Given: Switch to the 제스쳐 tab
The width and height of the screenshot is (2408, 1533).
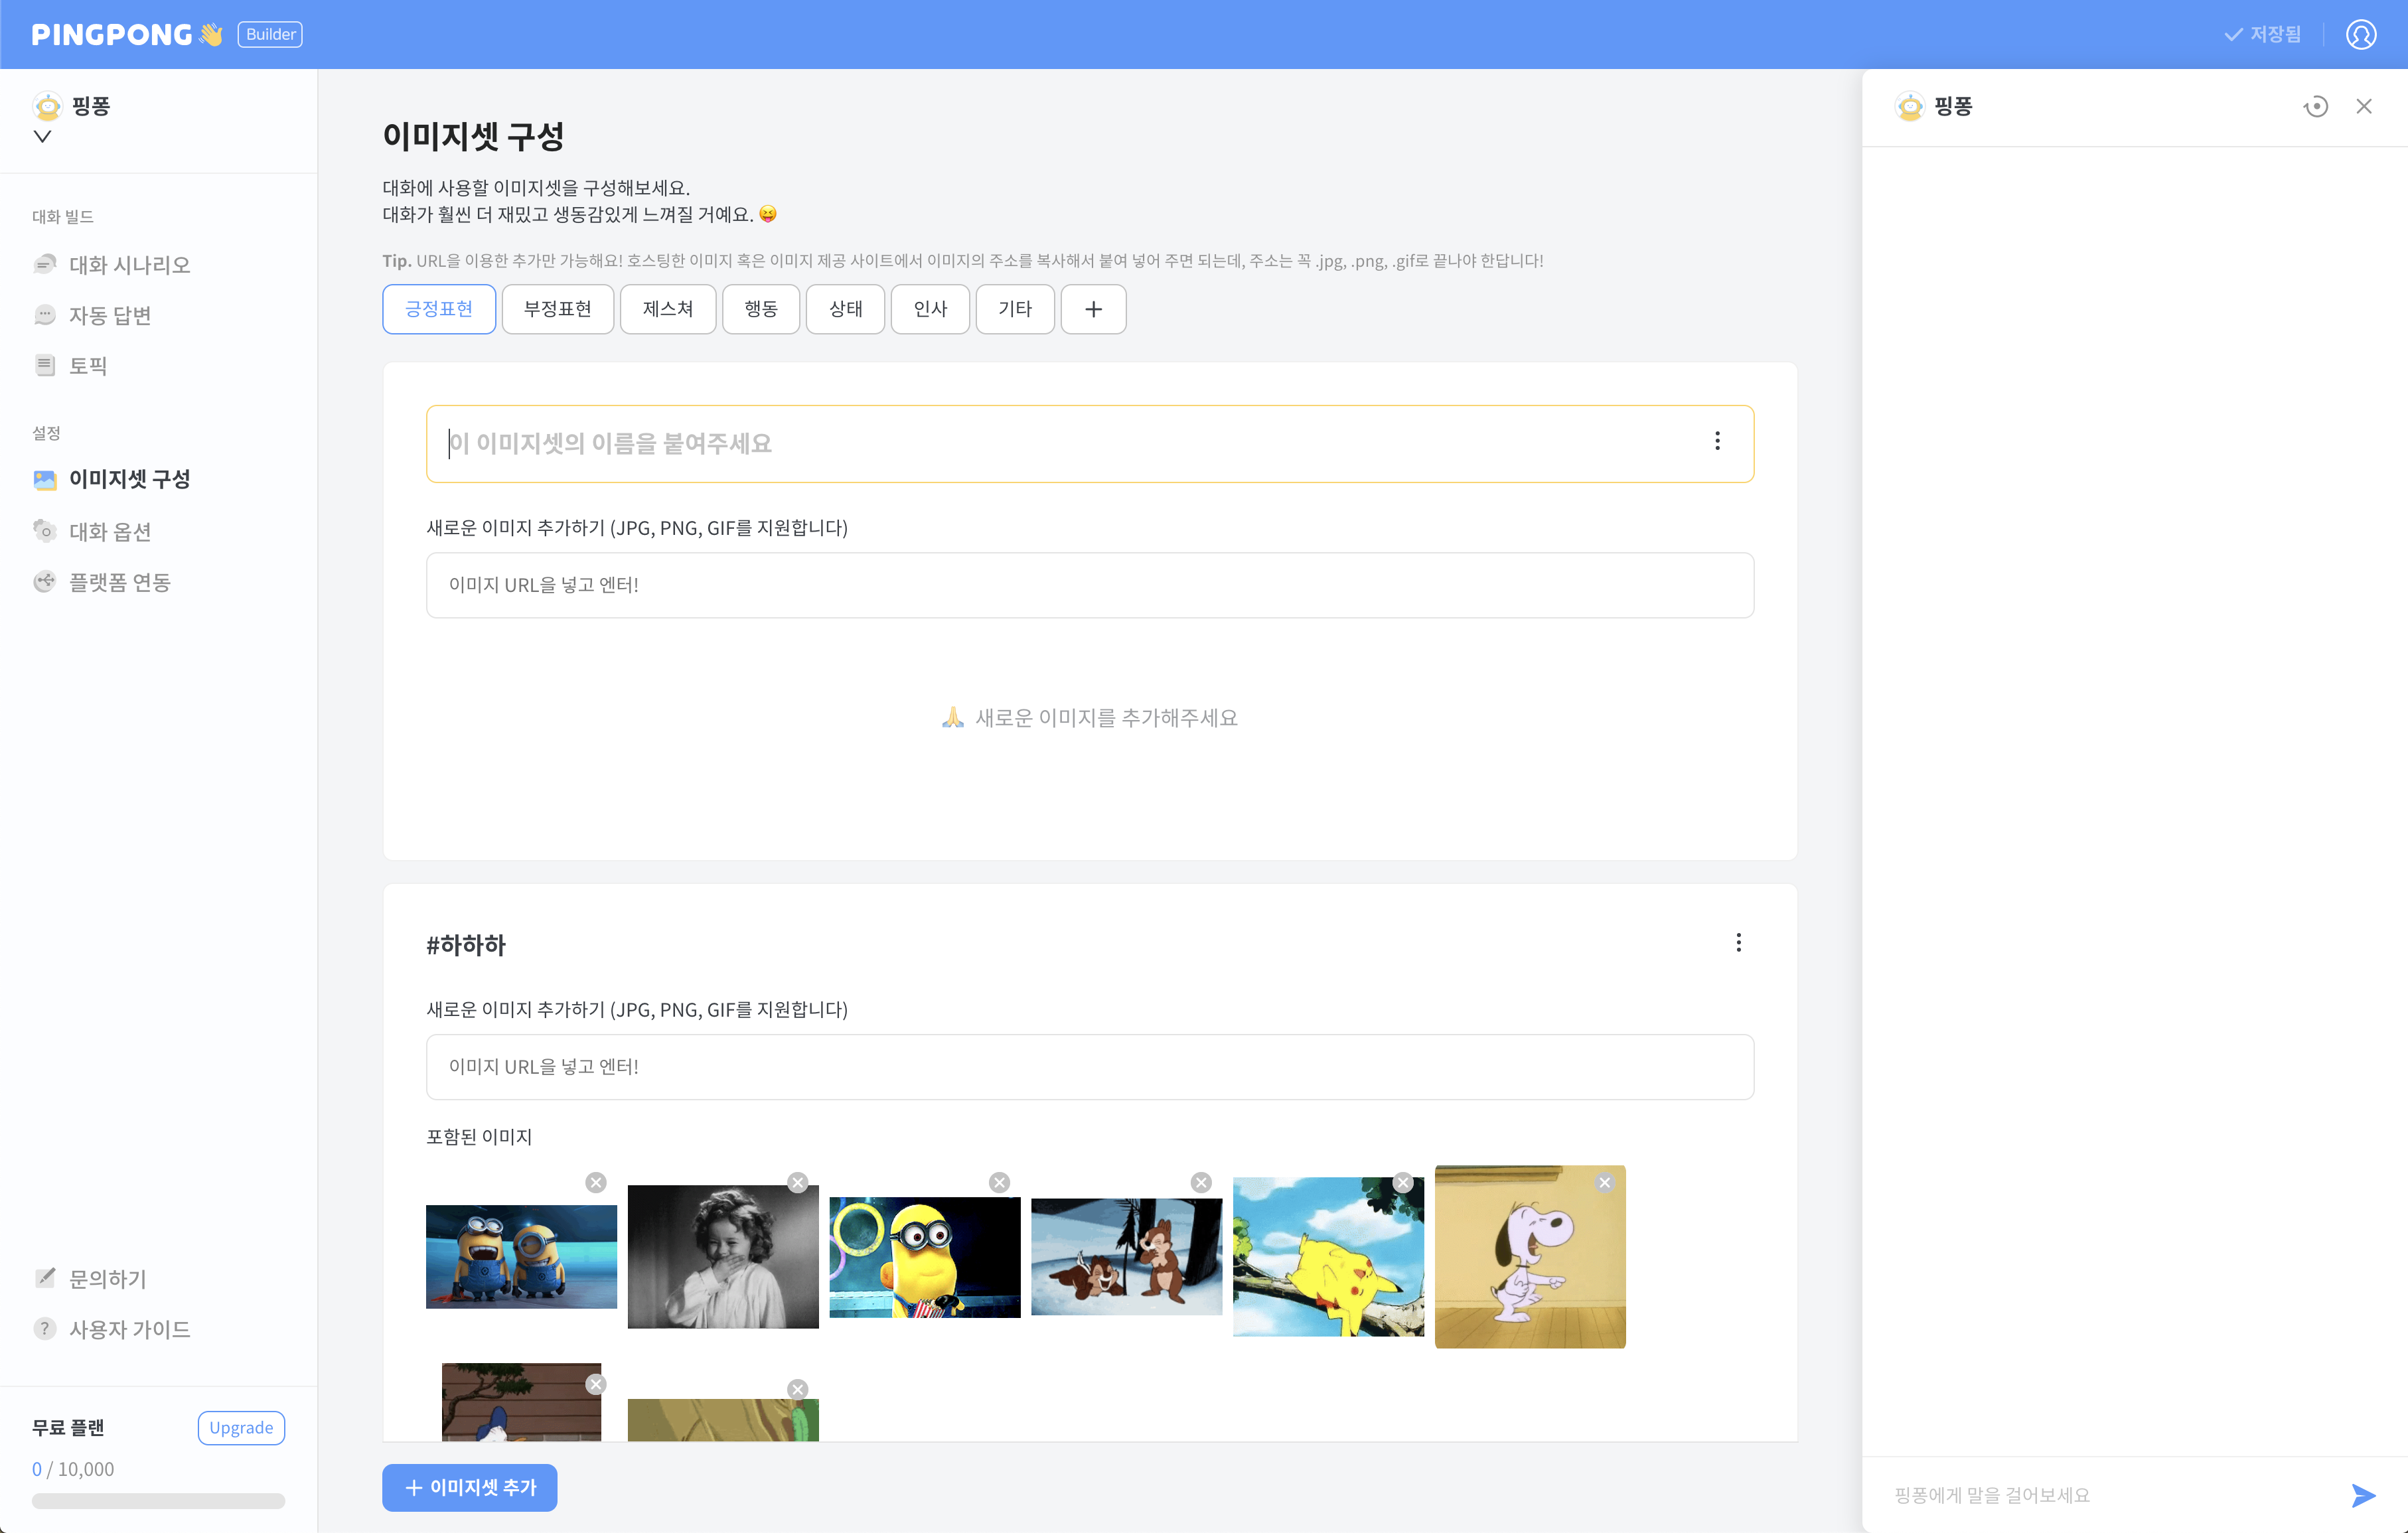Looking at the screenshot, I should (668, 309).
